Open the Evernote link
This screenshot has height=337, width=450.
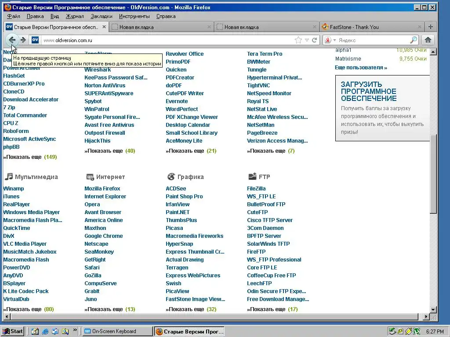click(x=177, y=101)
